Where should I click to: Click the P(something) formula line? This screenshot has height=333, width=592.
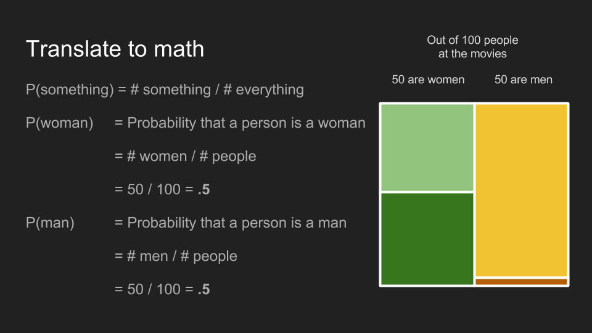coord(165,90)
